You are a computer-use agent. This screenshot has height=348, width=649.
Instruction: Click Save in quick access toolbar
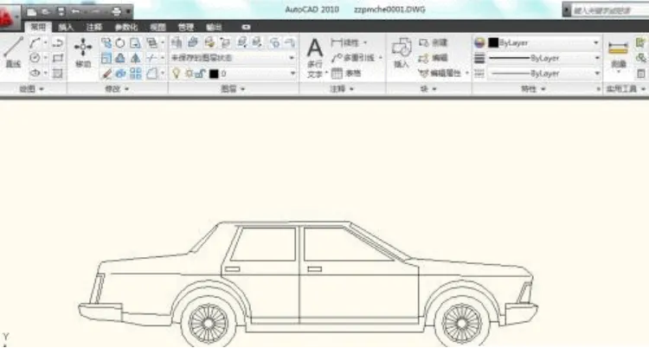[x=61, y=12]
